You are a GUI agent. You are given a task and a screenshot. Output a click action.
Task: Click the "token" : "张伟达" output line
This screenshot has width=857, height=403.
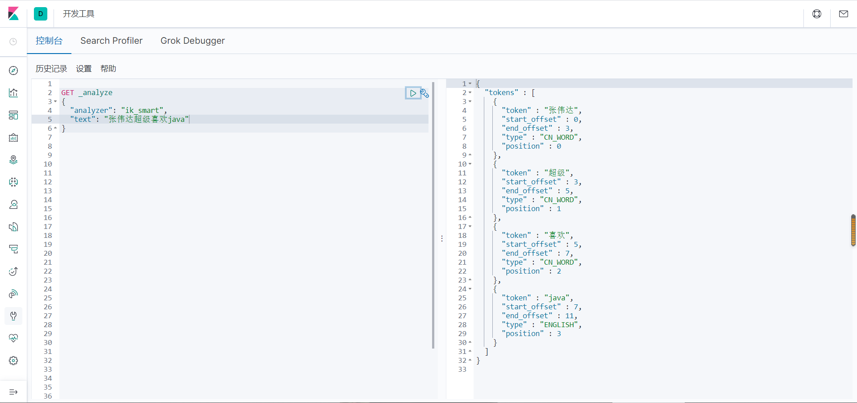[541, 111]
